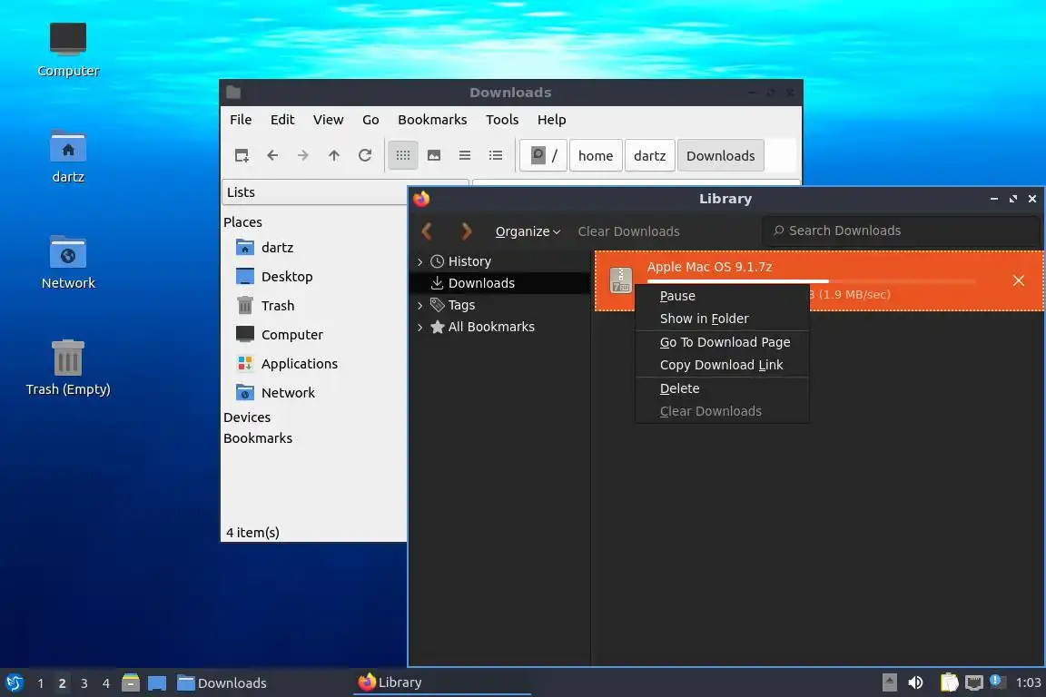Go up to parent folder
Image resolution: width=1046 pixels, height=697 pixels.
pos(334,155)
